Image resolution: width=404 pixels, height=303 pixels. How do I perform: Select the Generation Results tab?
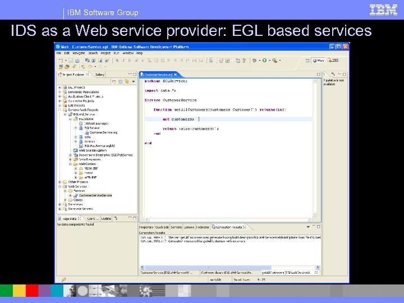[x=229, y=227]
